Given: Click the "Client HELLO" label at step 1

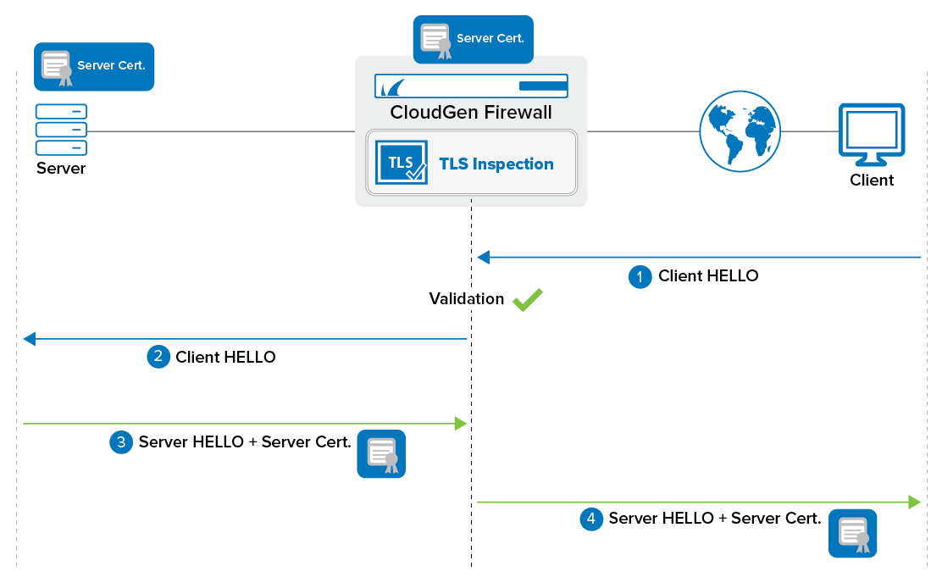Looking at the screenshot, I should pyautogui.click(x=708, y=276).
